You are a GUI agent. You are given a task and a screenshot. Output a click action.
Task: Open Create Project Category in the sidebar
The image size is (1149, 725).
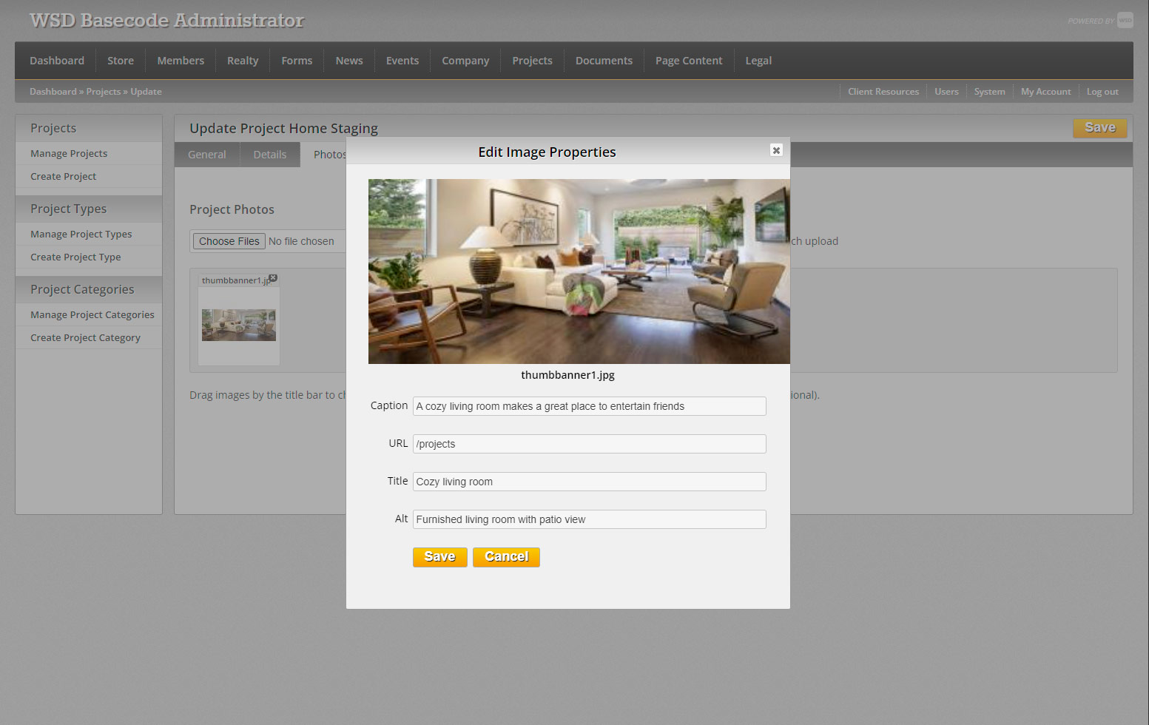pos(85,338)
